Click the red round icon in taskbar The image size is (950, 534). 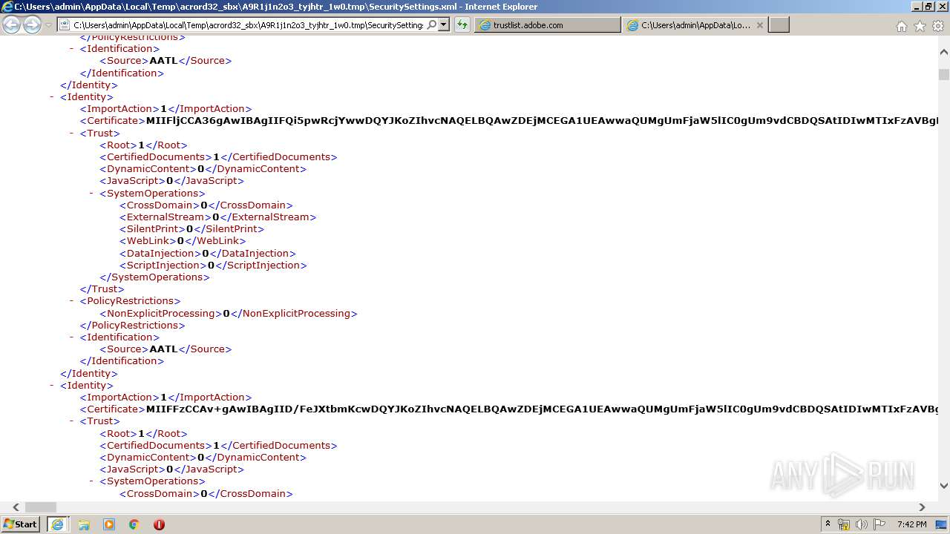[159, 524]
